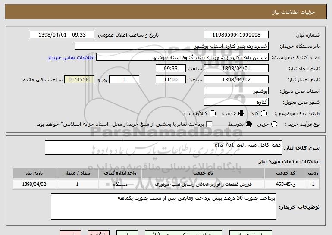Toggle the اسناد خزانه اسلامی payment checkbox
This screenshot has height=235, width=332.
[x=209, y=124]
